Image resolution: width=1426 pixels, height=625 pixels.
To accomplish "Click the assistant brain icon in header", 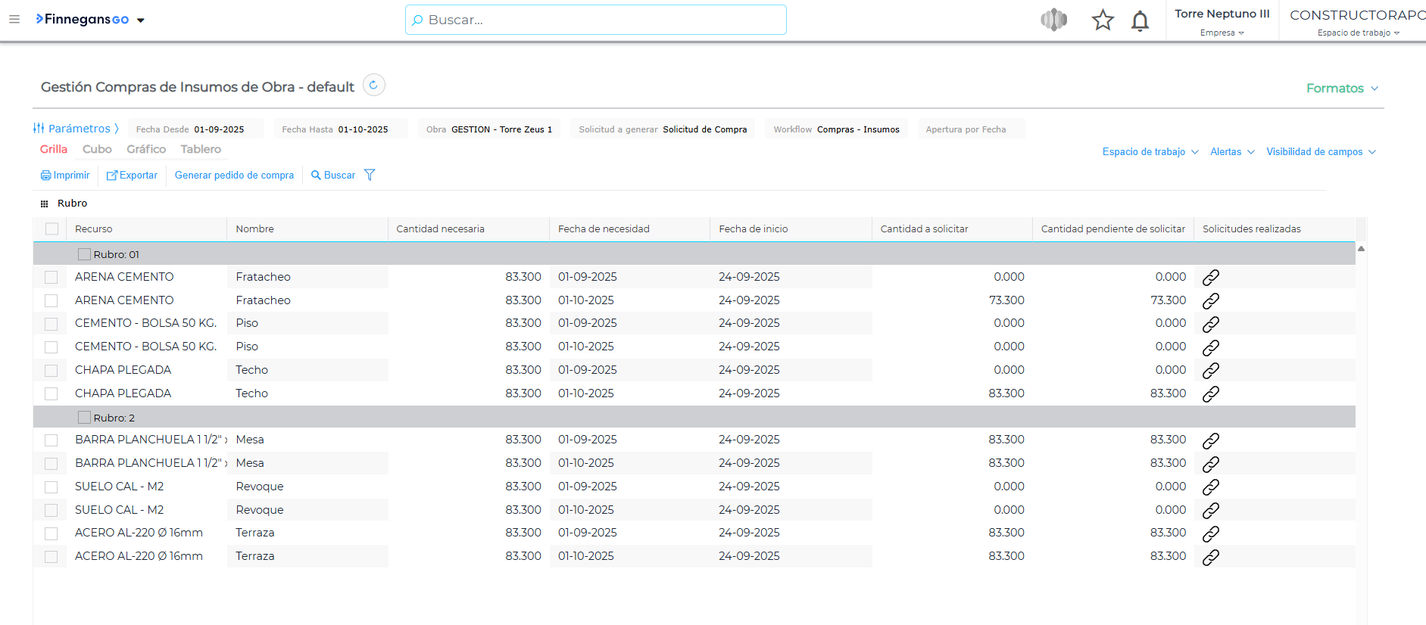I will 1053,20.
